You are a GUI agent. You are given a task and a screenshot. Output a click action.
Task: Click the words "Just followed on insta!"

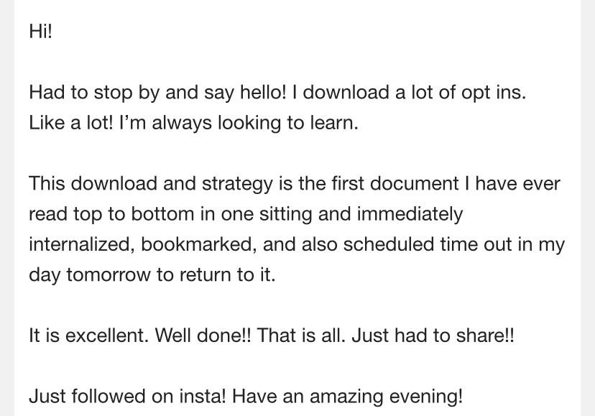click(127, 396)
